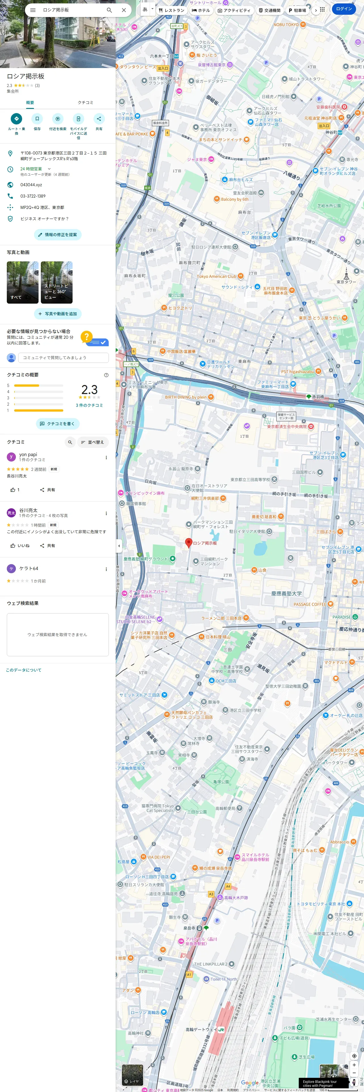Toggle the レイヤ map layer switcher

coord(132,1074)
